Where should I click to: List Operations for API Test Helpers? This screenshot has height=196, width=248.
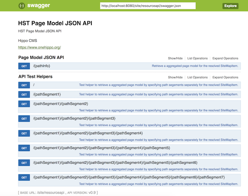(197, 77)
